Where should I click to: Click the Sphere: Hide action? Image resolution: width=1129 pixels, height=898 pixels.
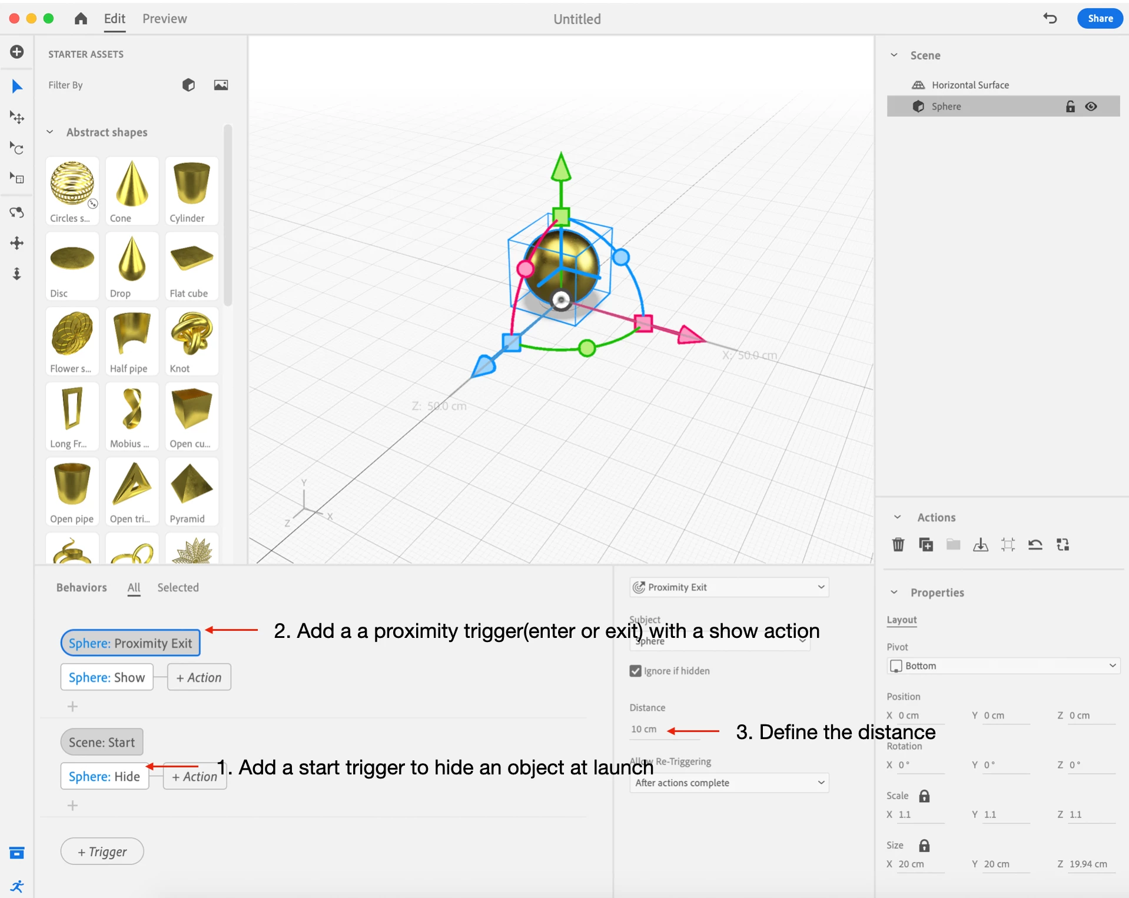click(104, 776)
